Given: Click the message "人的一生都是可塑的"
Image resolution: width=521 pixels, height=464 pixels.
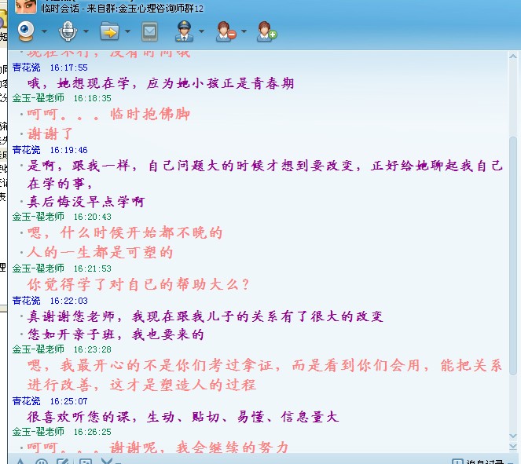Looking at the screenshot, I should [x=101, y=253].
